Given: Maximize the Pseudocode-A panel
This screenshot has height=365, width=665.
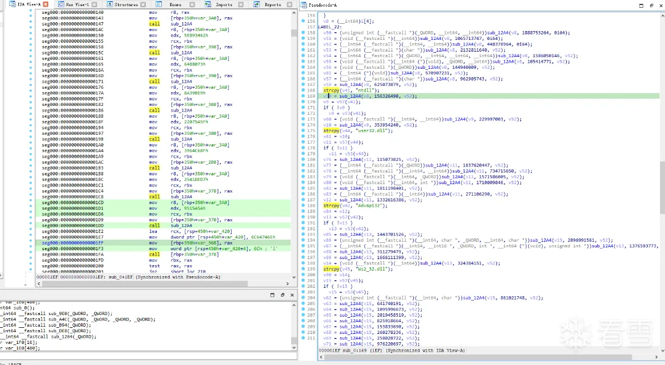Looking at the screenshot, I should [642, 5].
